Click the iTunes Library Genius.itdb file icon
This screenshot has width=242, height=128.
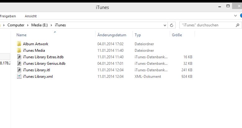[19, 64]
